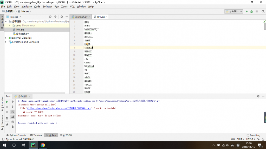Close the 分布统计.py editor tab

click(89, 17)
